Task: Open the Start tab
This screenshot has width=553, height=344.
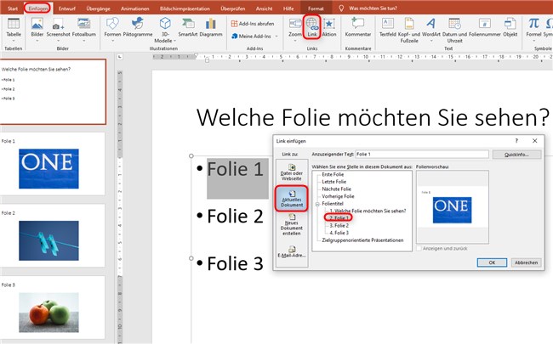Action: click(13, 8)
